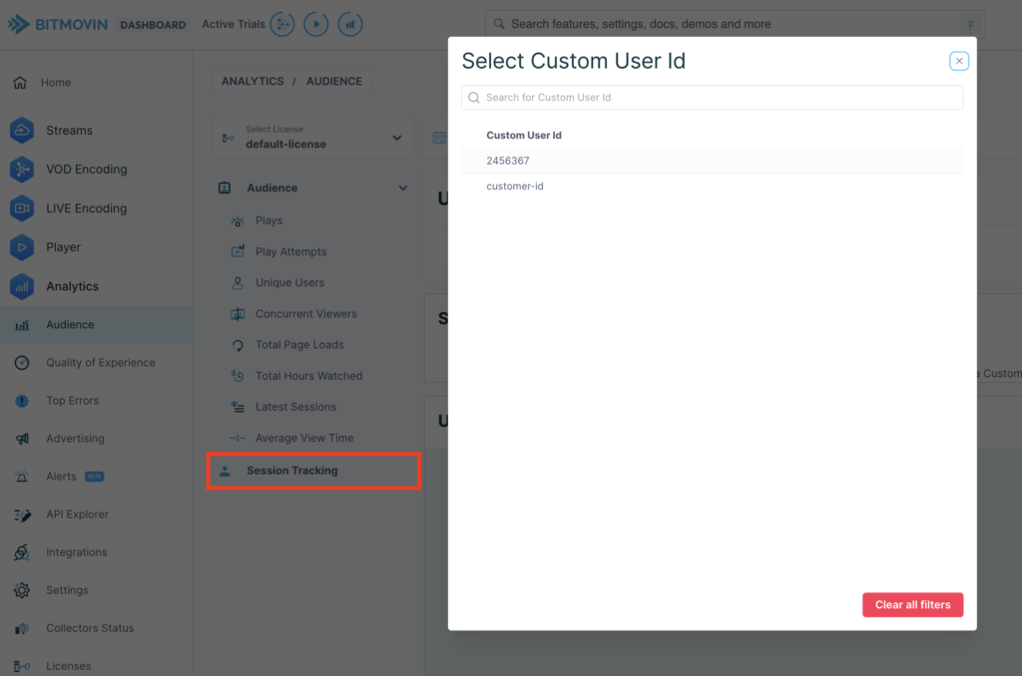Image resolution: width=1022 pixels, height=676 pixels.
Task: Select Session Tracking menu item
Action: [313, 471]
